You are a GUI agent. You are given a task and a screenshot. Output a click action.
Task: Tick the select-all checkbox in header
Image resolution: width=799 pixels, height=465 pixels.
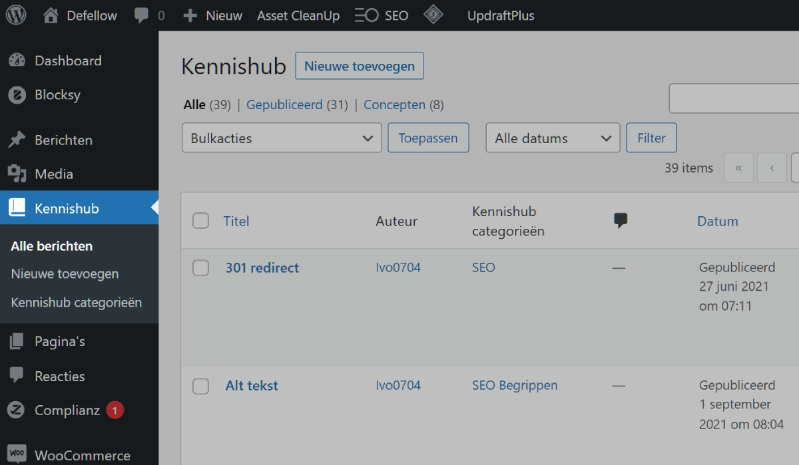pyautogui.click(x=200, y=221)
